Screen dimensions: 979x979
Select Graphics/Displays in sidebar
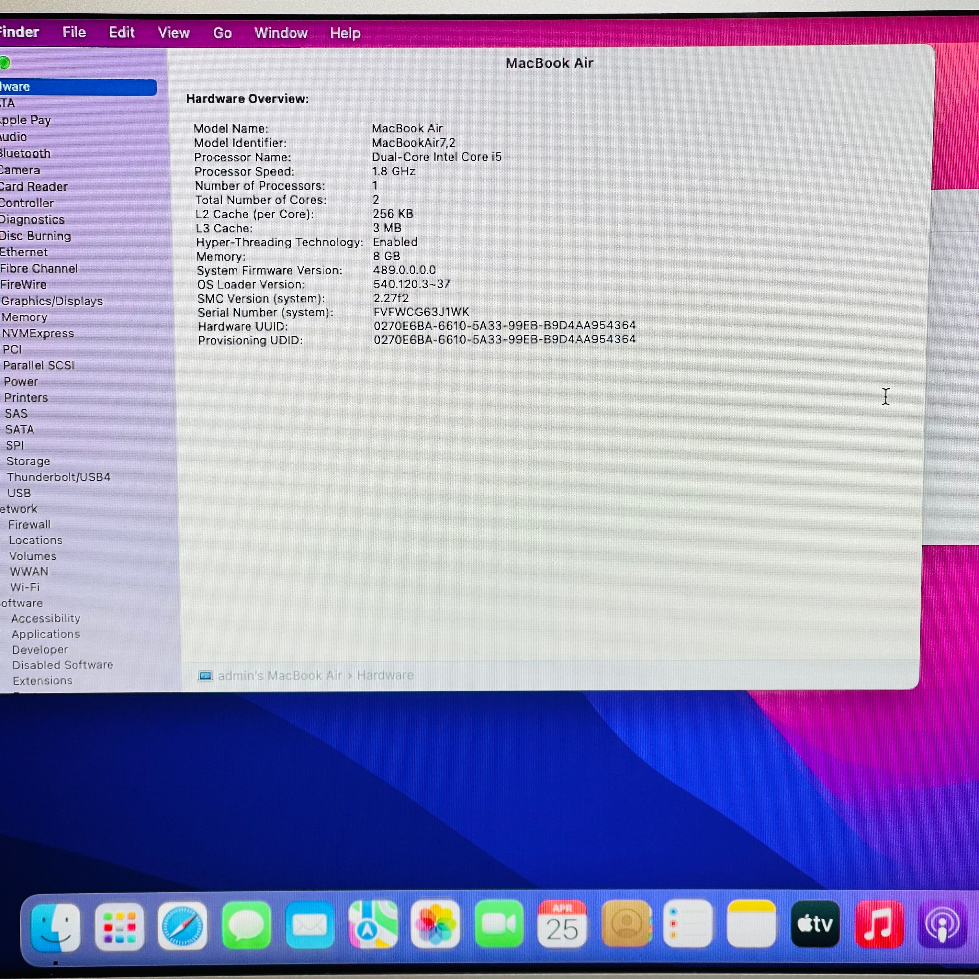(52, 301)
